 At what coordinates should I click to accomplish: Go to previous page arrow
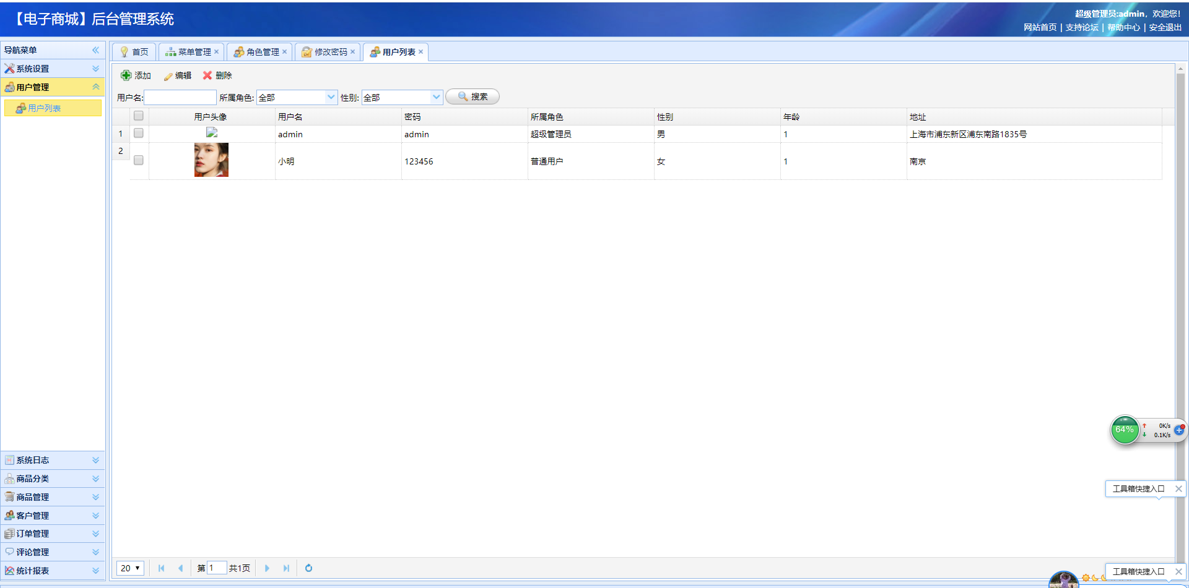[180, 568]
